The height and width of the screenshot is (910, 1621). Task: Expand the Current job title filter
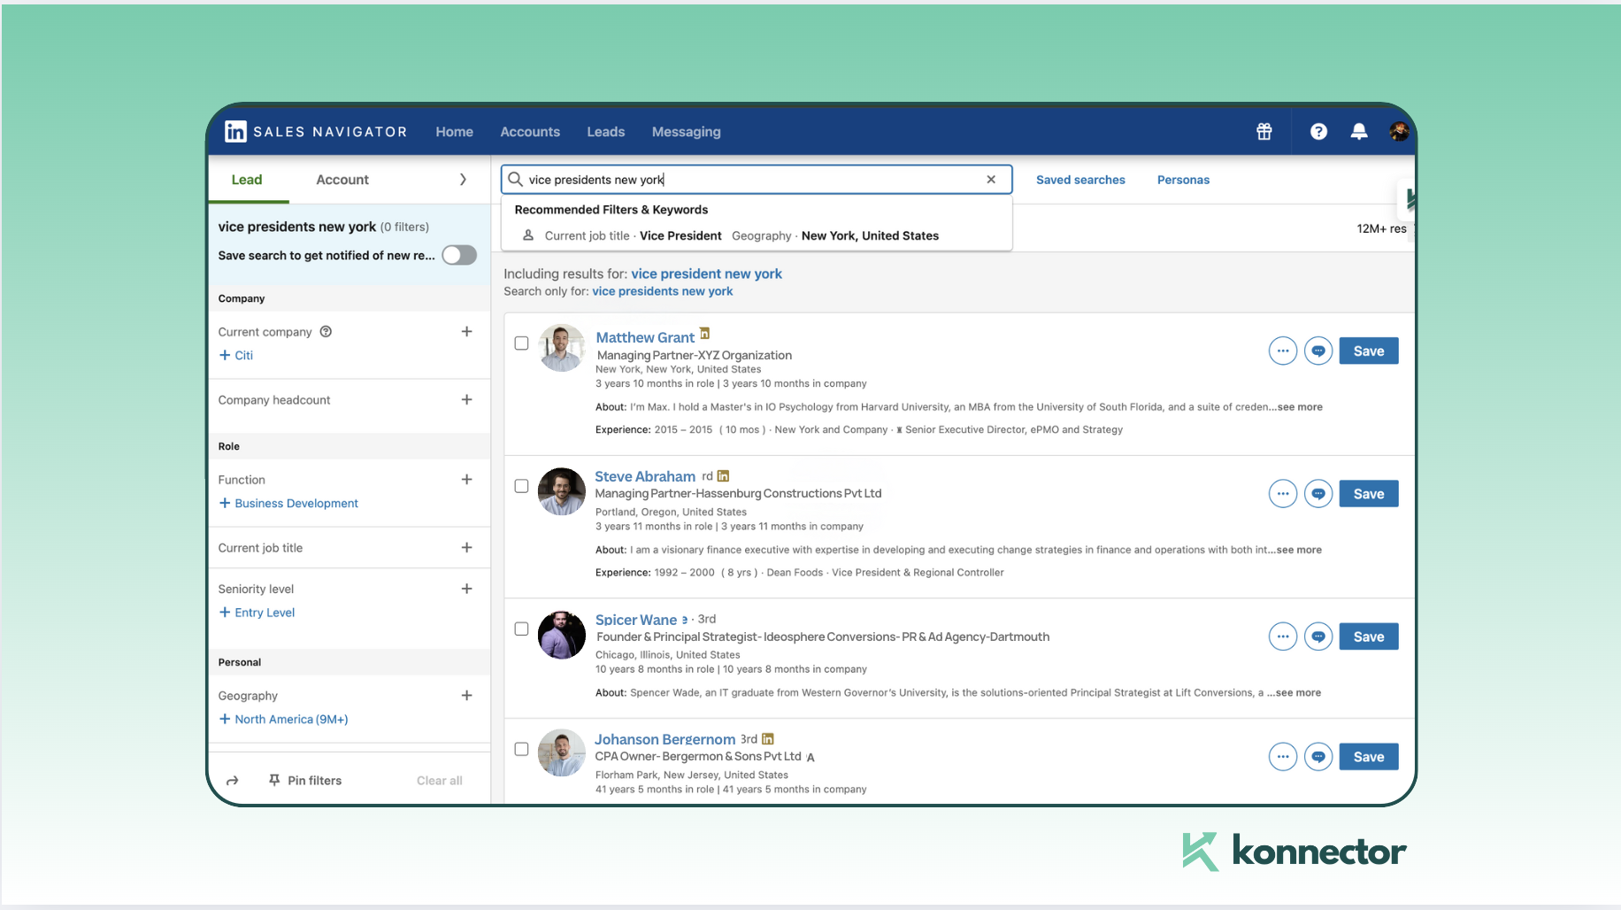(466, 548)
